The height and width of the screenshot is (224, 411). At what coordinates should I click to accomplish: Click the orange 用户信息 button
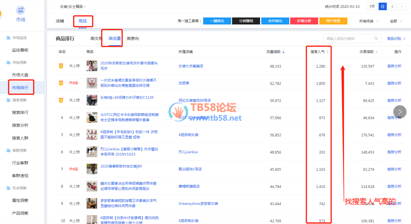[x=333, y=21]
